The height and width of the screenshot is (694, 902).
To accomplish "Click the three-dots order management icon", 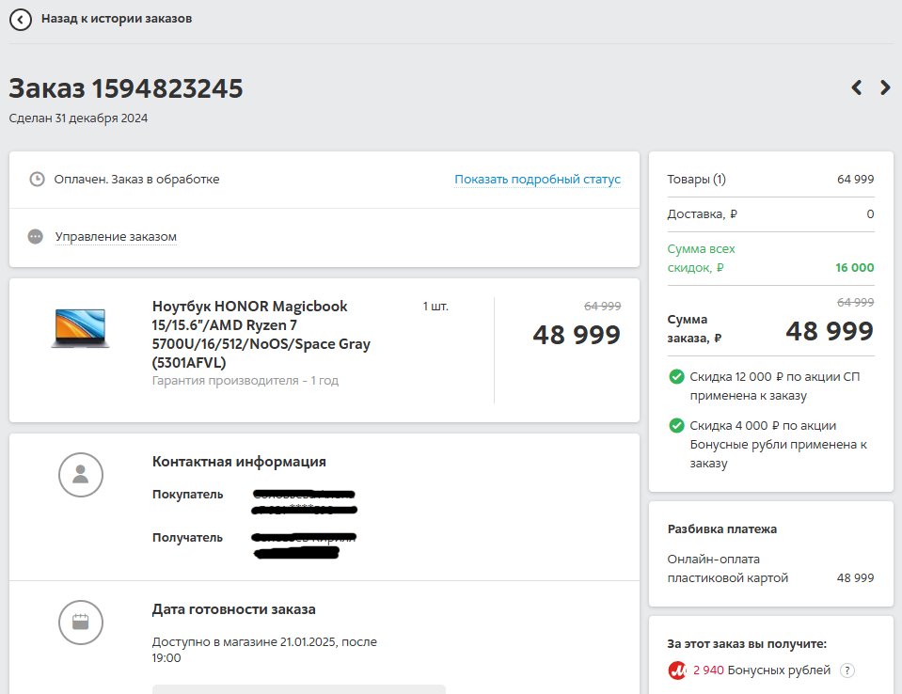I will [35, 236].
